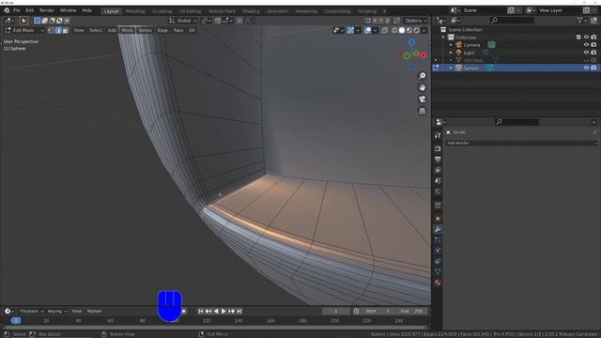
Task: Click the zoom magnifier in the viewport
Action: [x=422, y=76]
